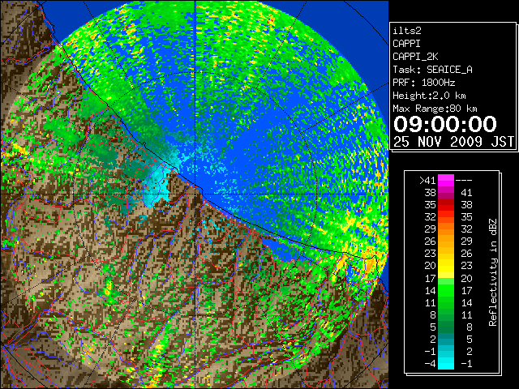This screenshot has height=389, width=519.
Task: Click the 'Height:2.0 km' text
Action: [429, 96]
